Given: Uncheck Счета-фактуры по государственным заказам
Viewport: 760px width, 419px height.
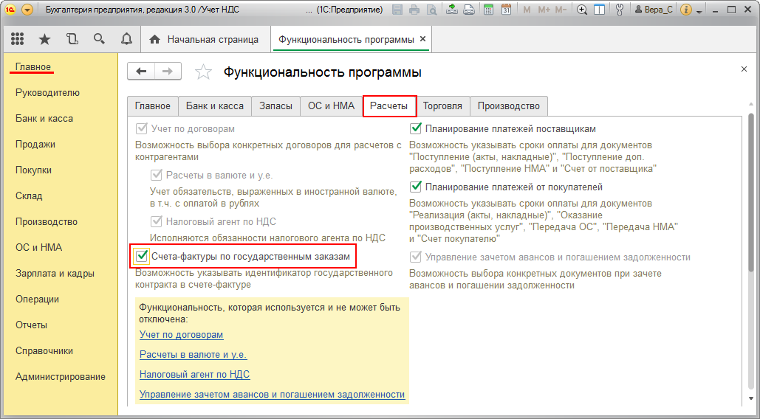Looking at the screenshot, I should [141, 256].
